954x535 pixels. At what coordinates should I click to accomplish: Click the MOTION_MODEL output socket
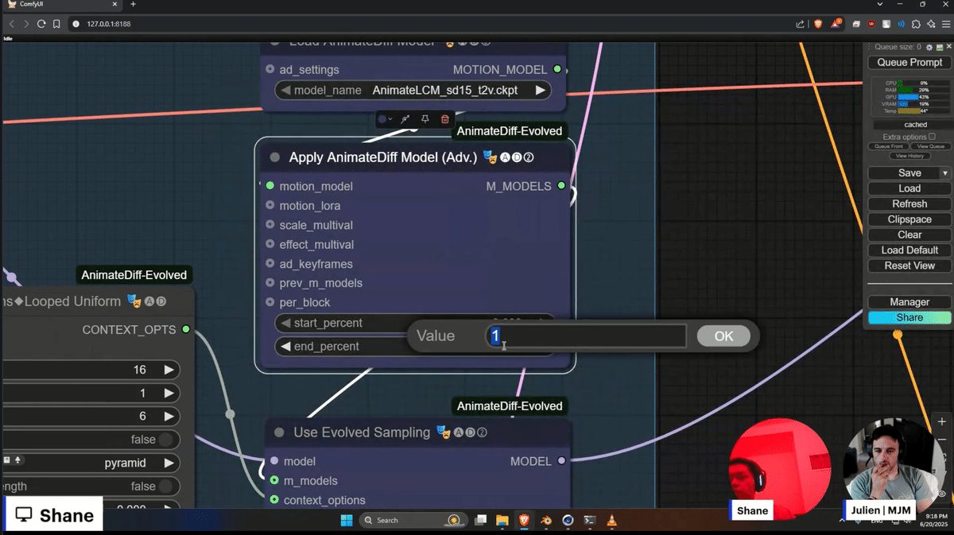point(557,69)
